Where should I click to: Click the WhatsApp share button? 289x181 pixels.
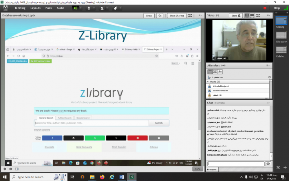point(95,138)
